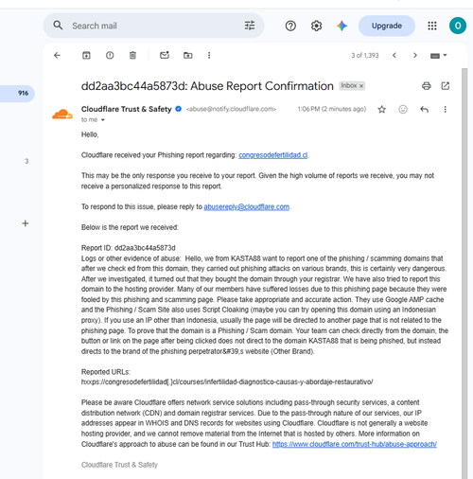The width and height of the screenshot is (473, 479).
Task: Go to the older email arrow
Action: coord(415,56)
